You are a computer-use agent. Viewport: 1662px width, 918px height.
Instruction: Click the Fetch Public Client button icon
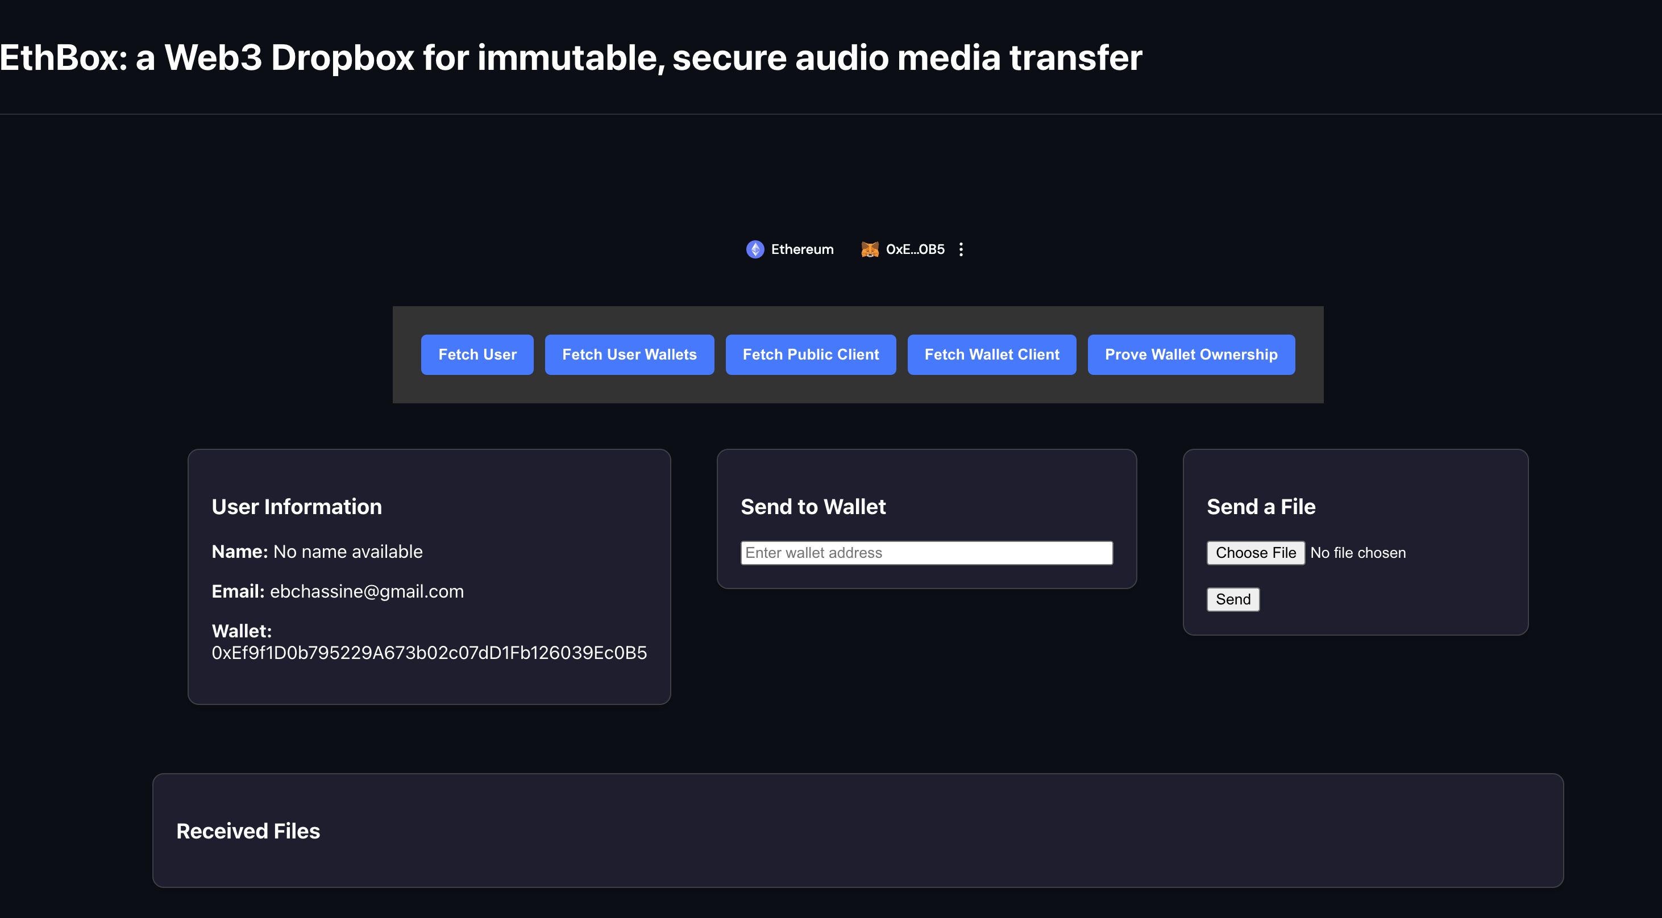click(812, 354)
